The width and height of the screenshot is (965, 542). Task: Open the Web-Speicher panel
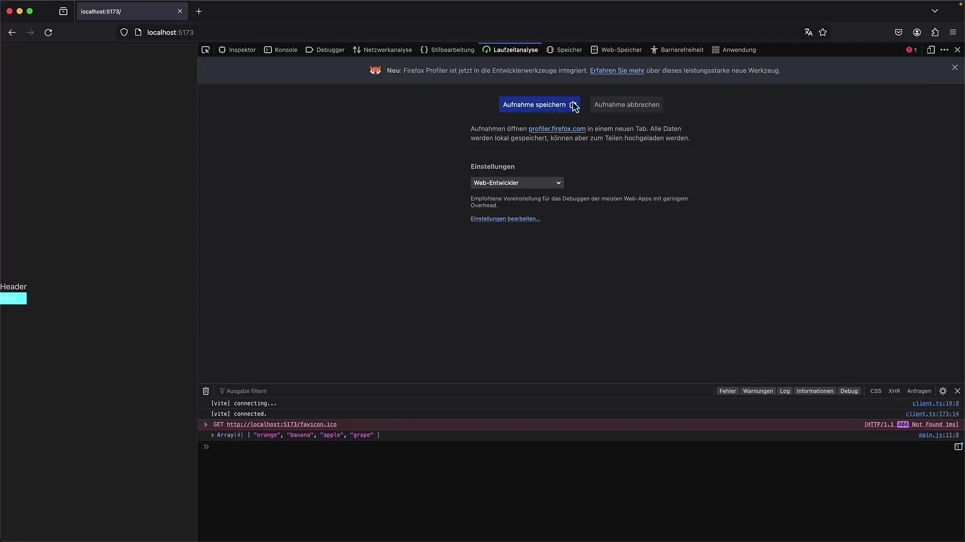617,50
